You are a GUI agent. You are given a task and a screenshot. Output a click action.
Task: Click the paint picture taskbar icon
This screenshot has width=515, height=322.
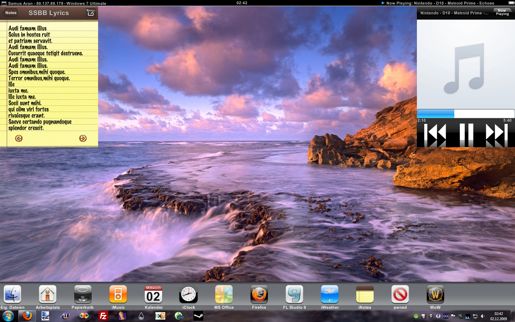click(x=45, y=316)
